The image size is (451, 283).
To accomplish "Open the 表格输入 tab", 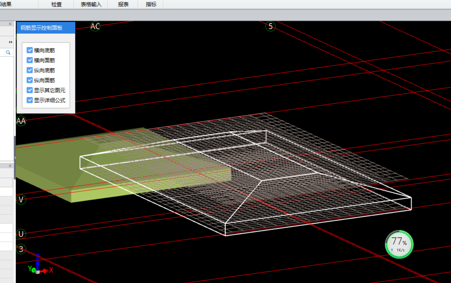I will tap(91, 5).
